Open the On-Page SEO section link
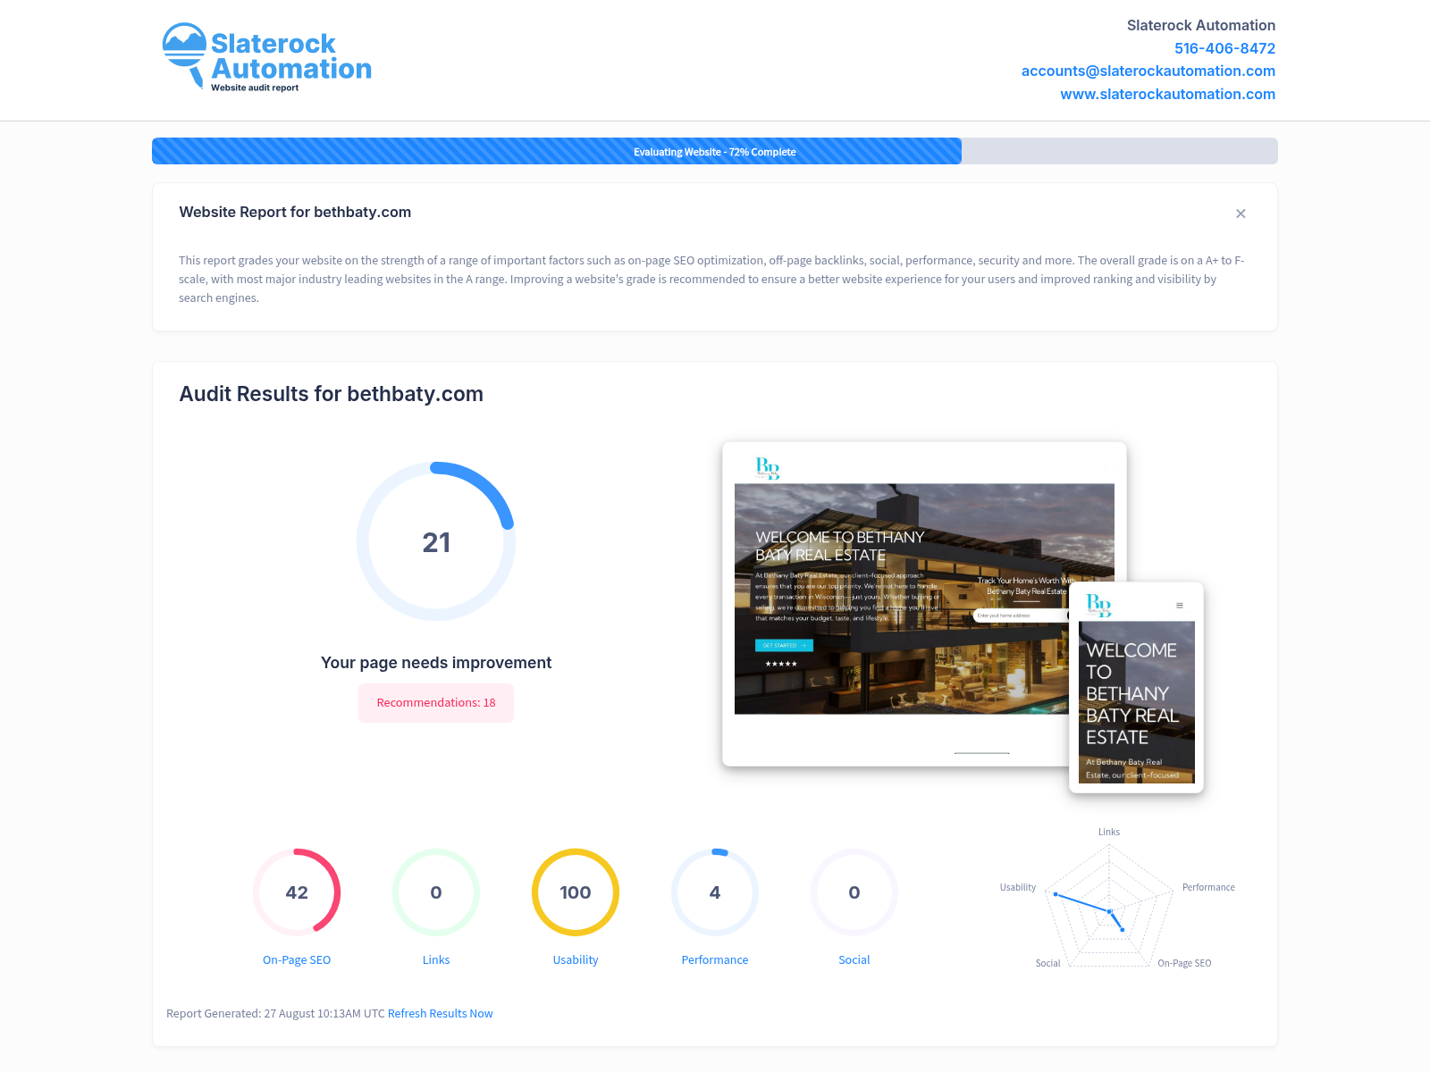Viewport: 1430px width, 1072px height. [x=297, y=959]
